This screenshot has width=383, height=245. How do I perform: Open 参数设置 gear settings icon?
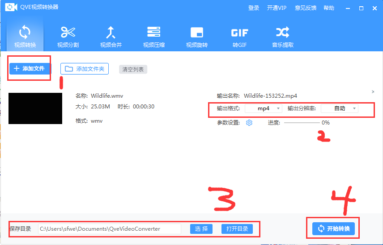[249, 122]
